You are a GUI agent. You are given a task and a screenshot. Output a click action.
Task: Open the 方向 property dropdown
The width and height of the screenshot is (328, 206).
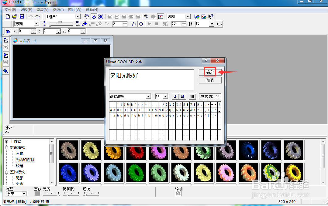[x=36, y=24]
